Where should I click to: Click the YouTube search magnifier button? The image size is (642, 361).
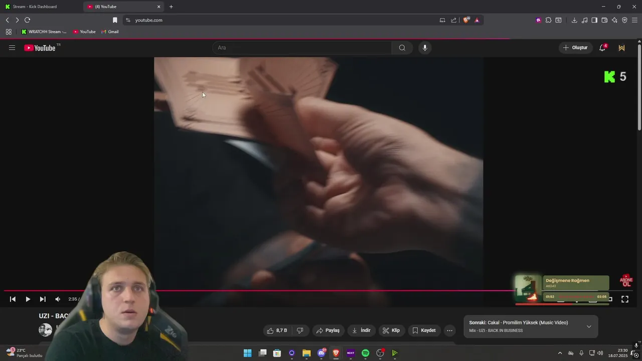(x=402, y=48)
